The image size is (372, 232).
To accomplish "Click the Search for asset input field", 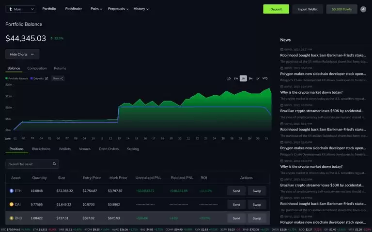I will tap(29, 164).
